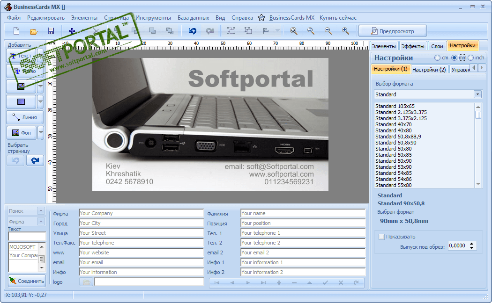This screenshot has height=303, width=492.
Task: Save the card with the floppy icon
Action: tap(51, 31)
